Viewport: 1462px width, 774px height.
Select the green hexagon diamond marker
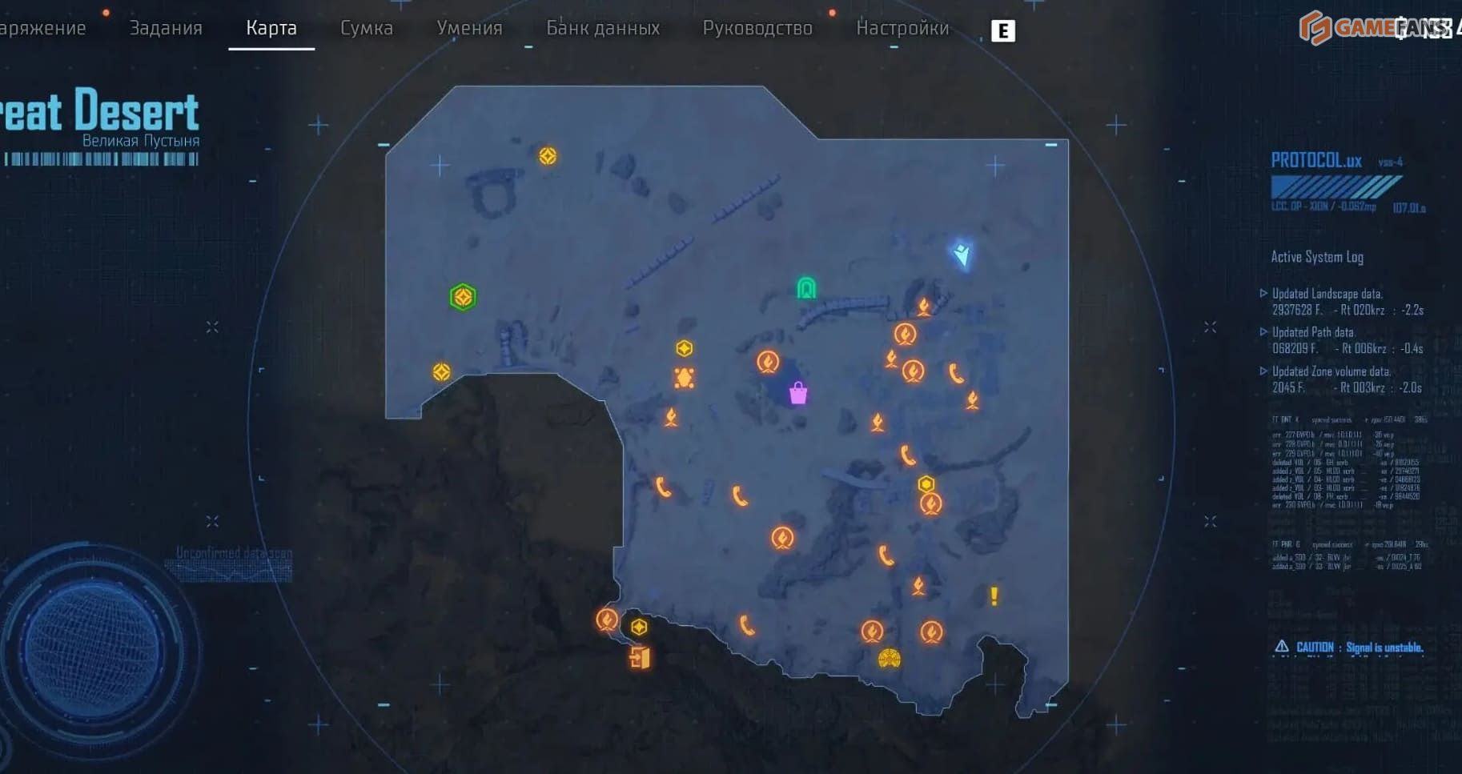pos(463,297)
